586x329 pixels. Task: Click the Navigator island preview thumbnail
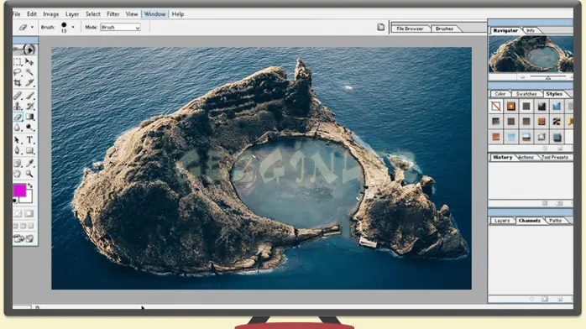531,55
